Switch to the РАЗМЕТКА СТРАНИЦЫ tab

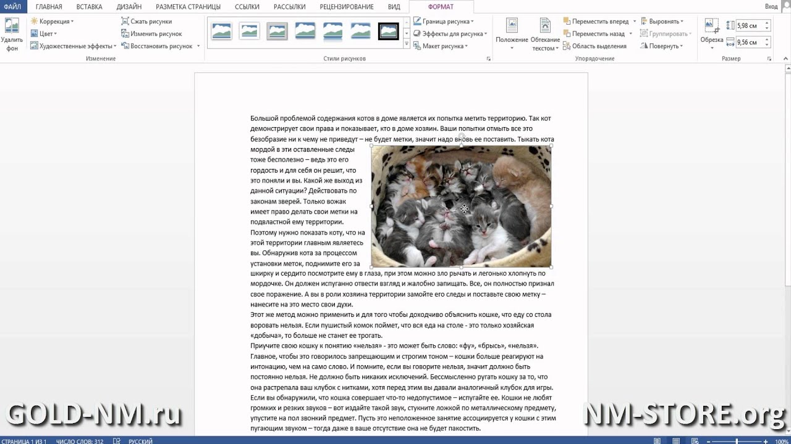point(188,7)
